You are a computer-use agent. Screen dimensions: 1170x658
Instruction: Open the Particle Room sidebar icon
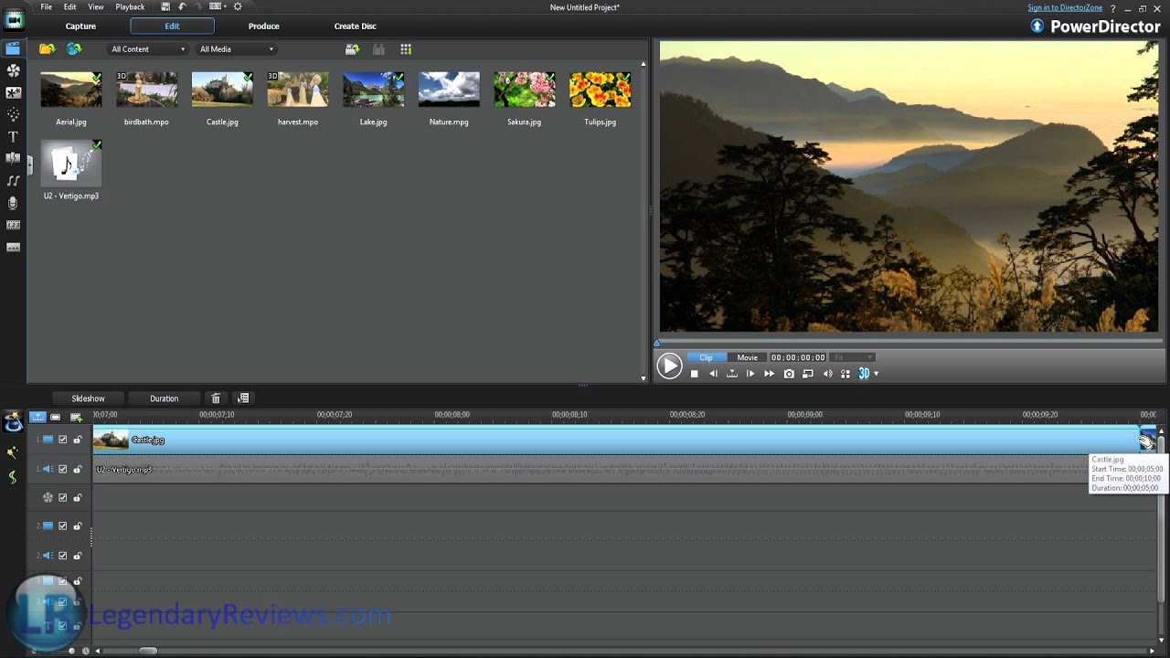(13, 114)
